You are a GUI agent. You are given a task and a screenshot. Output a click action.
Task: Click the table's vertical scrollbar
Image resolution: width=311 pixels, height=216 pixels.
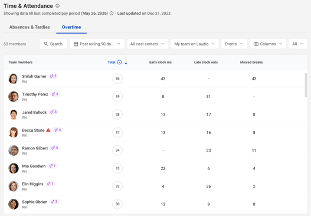306,85
